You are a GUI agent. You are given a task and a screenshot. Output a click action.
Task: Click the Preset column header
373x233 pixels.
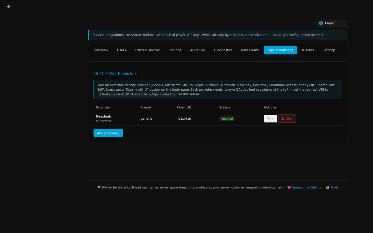146,107
